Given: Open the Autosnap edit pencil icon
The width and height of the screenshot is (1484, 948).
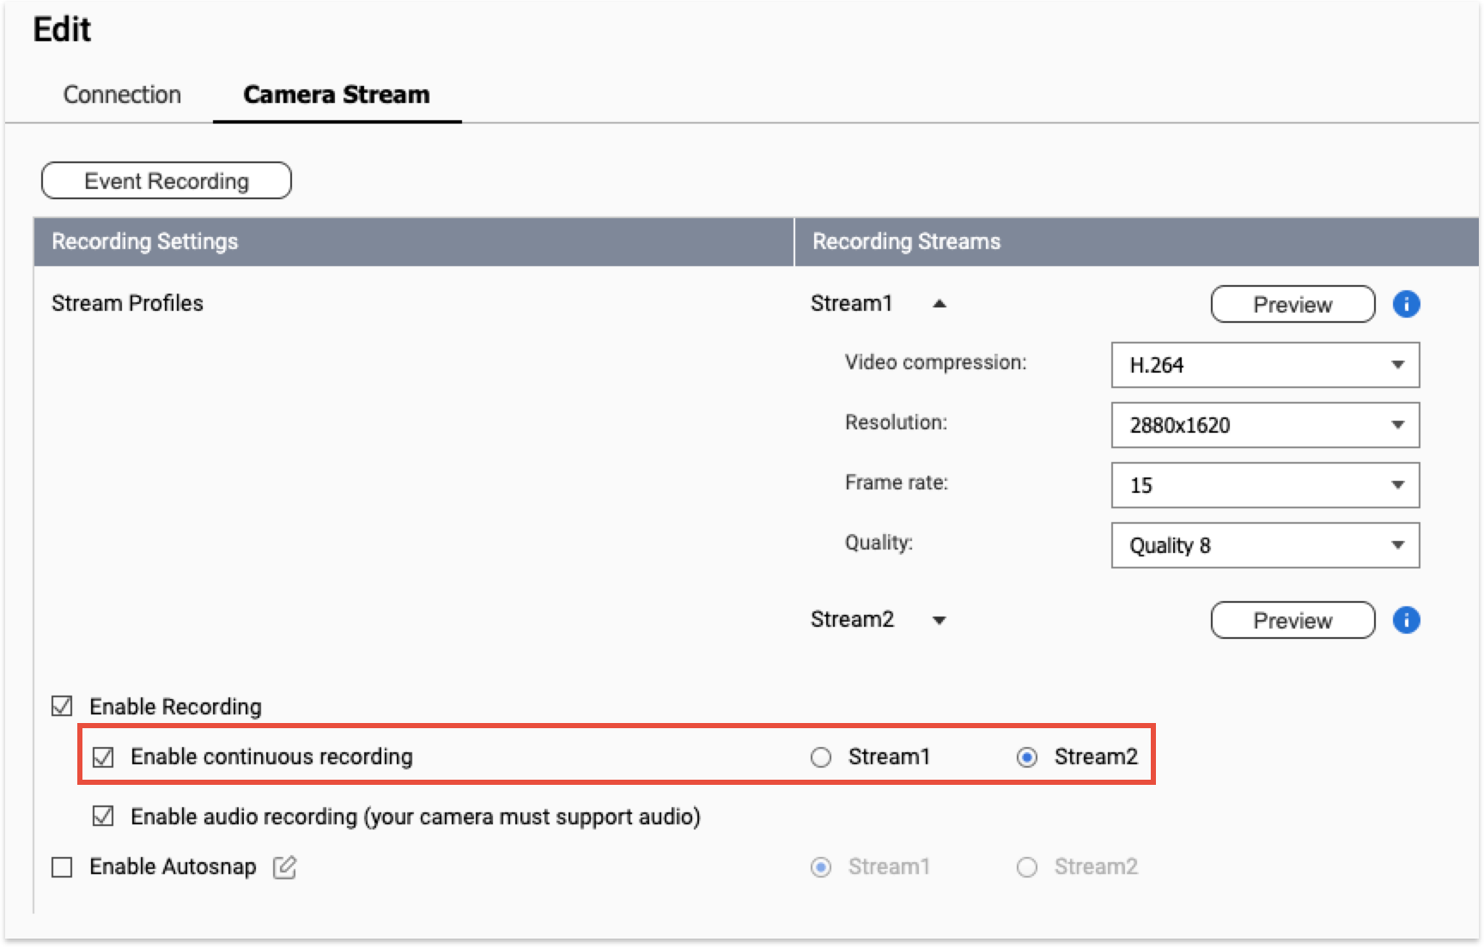Looking at the screenshot, I should 284,867.
